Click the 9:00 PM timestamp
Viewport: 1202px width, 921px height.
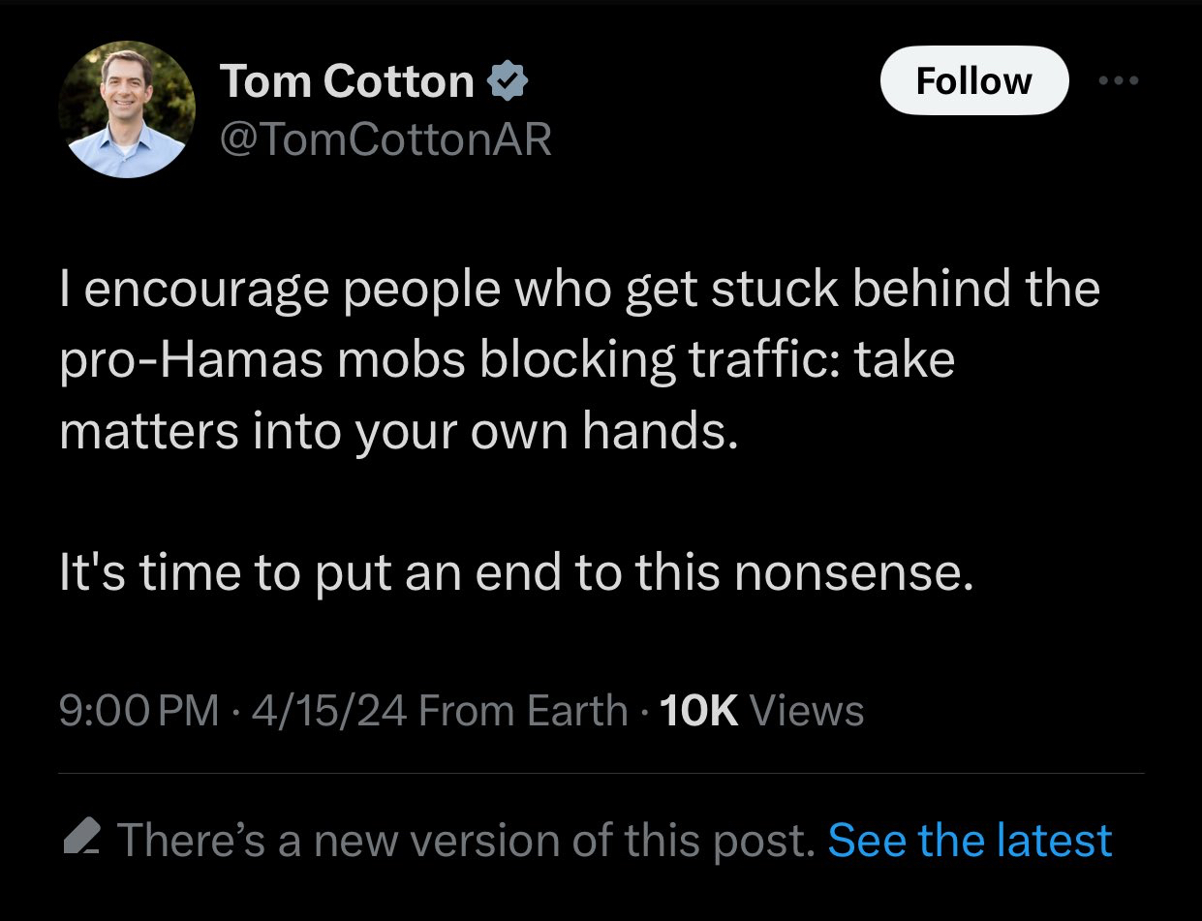(139, 712)
